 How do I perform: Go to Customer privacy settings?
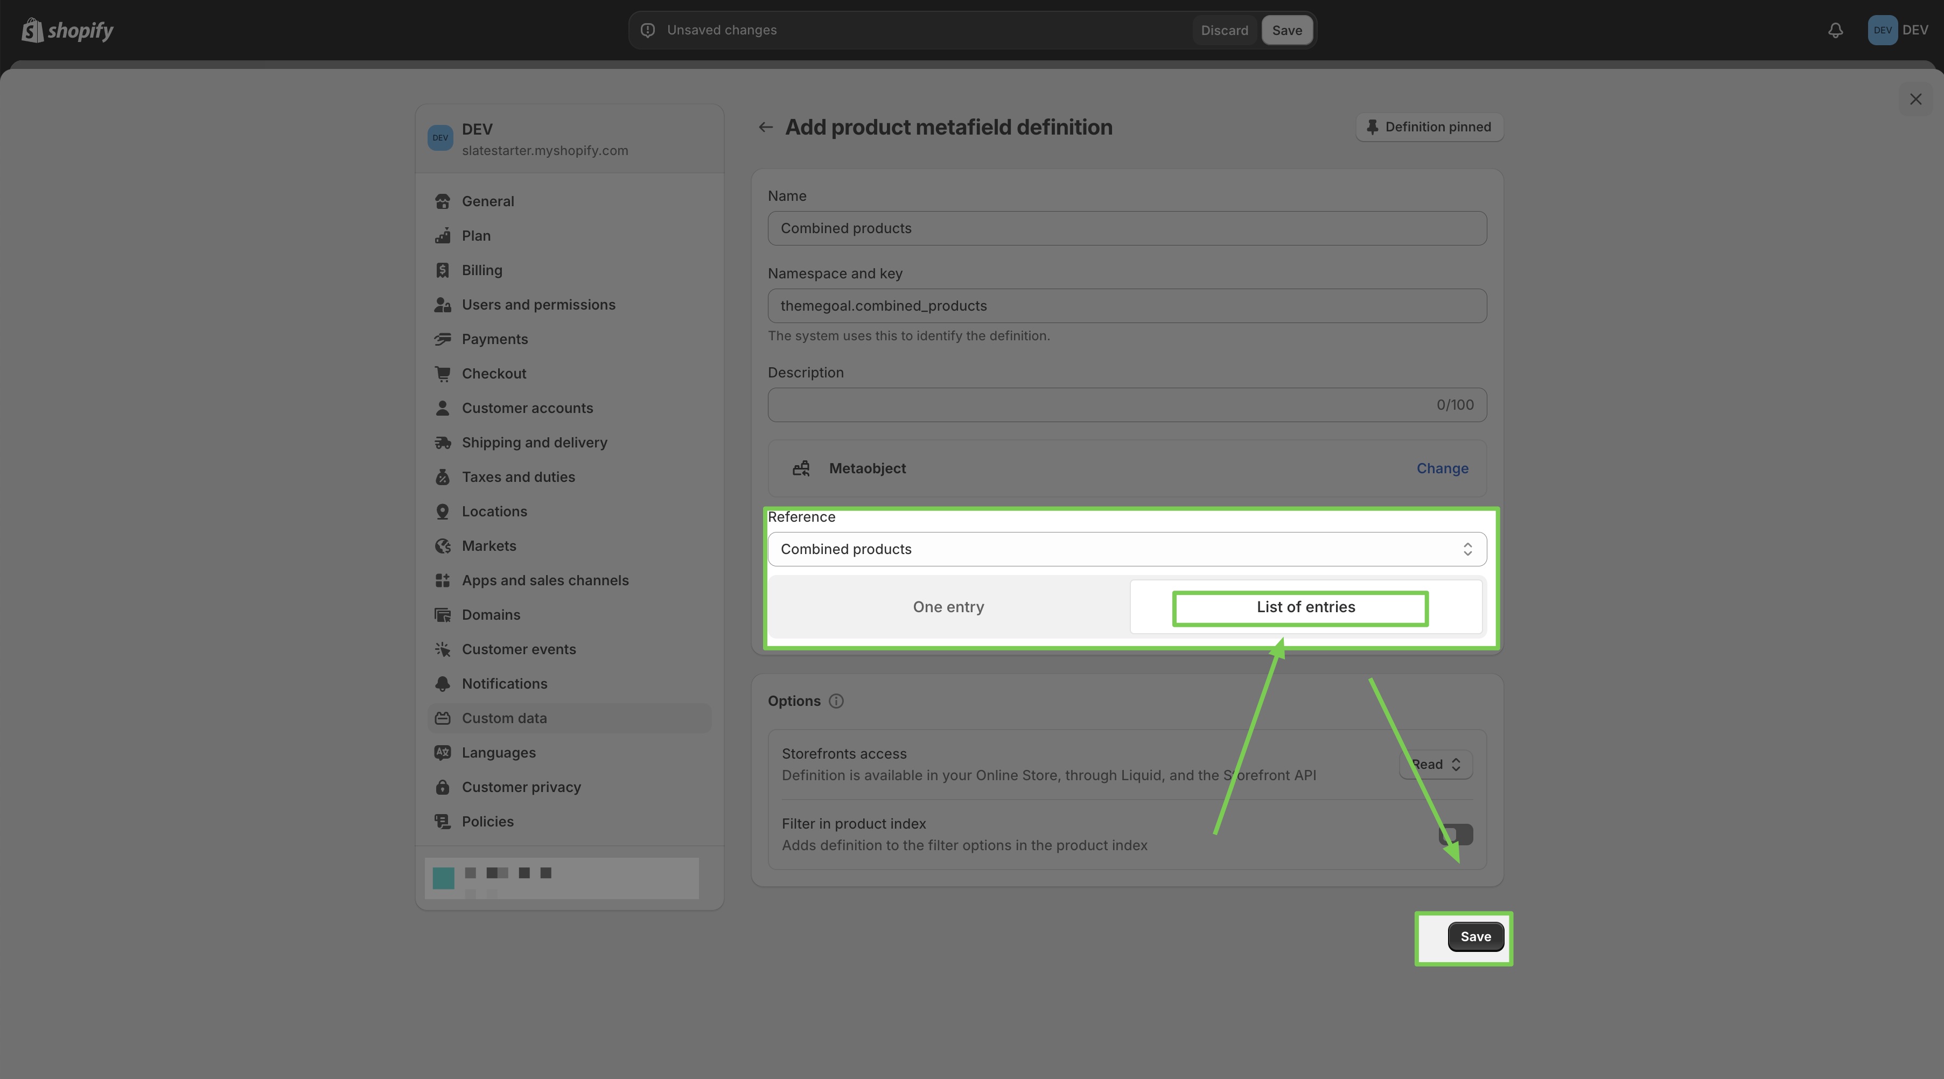coord(569,787)
